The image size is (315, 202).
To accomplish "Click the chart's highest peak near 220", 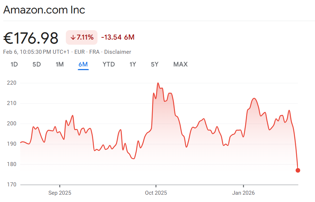I will point(158,83).
